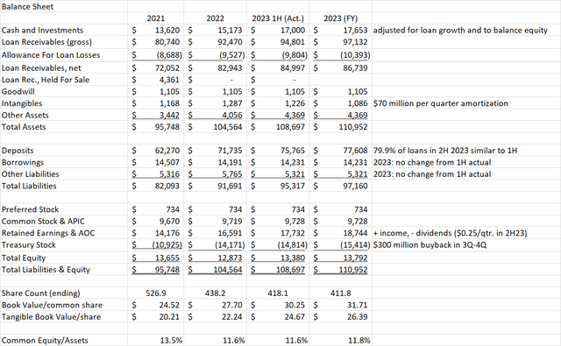Select the held for sale value 4,361
The width and height of the screenshot is (561, 346).
click(169, 80)
